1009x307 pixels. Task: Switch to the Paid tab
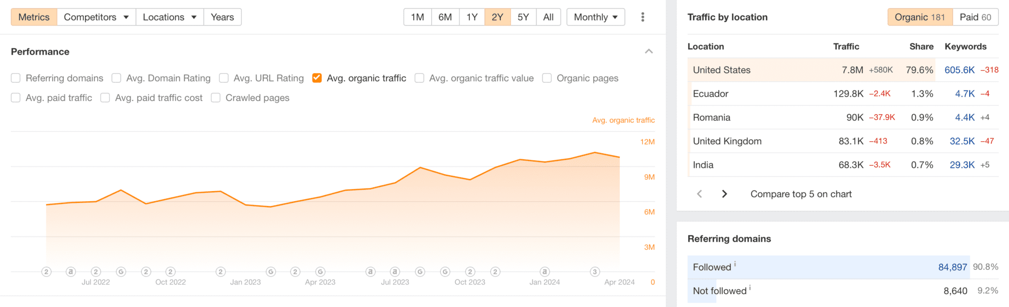pyautogui.click(x=976, y=16)
